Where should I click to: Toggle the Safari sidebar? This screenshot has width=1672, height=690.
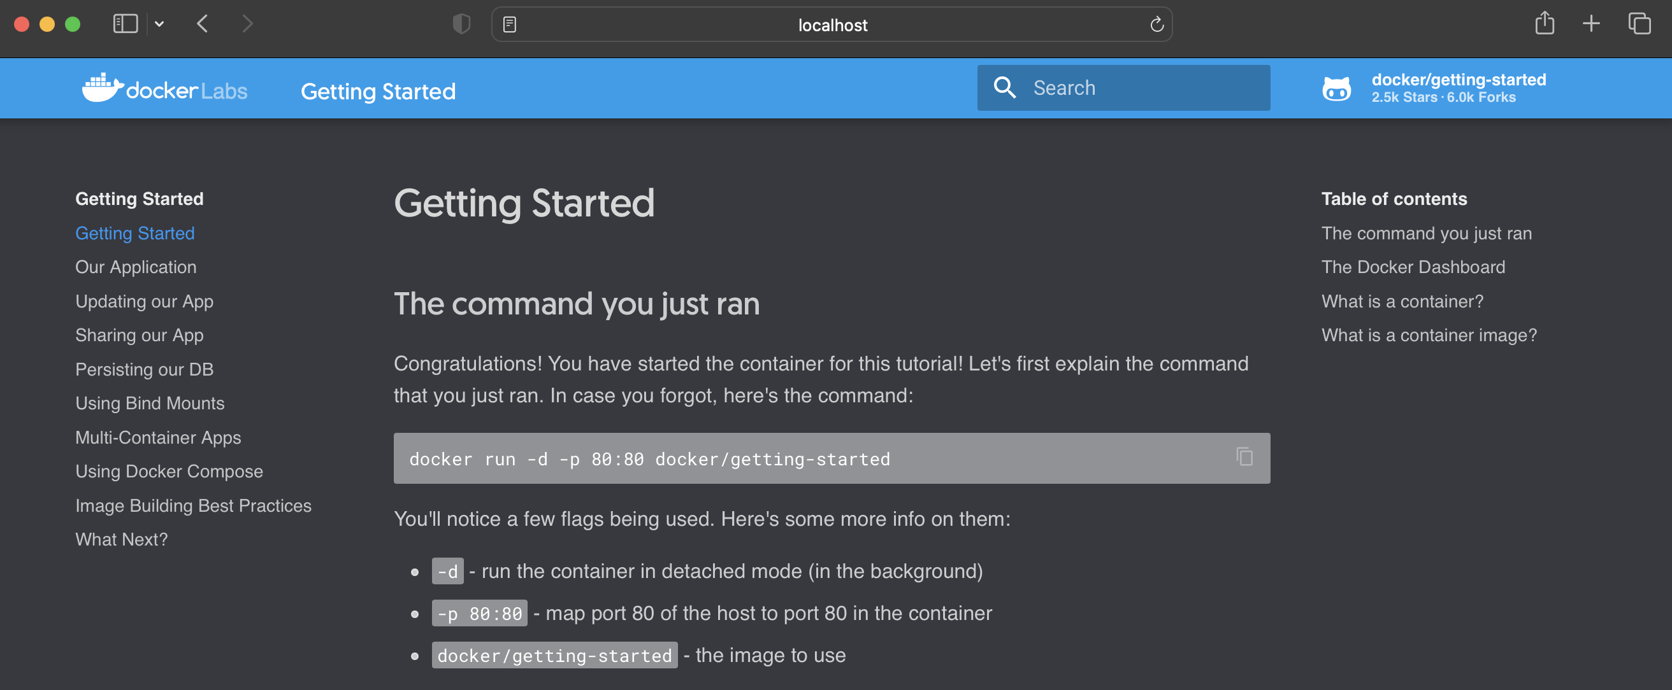(x=126, y=24)
